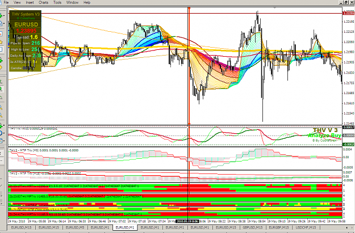The height and width of the screenshot is (233, 355).
Task: Click the Spread 1.6 value
Action: click(x=34, y=37)
